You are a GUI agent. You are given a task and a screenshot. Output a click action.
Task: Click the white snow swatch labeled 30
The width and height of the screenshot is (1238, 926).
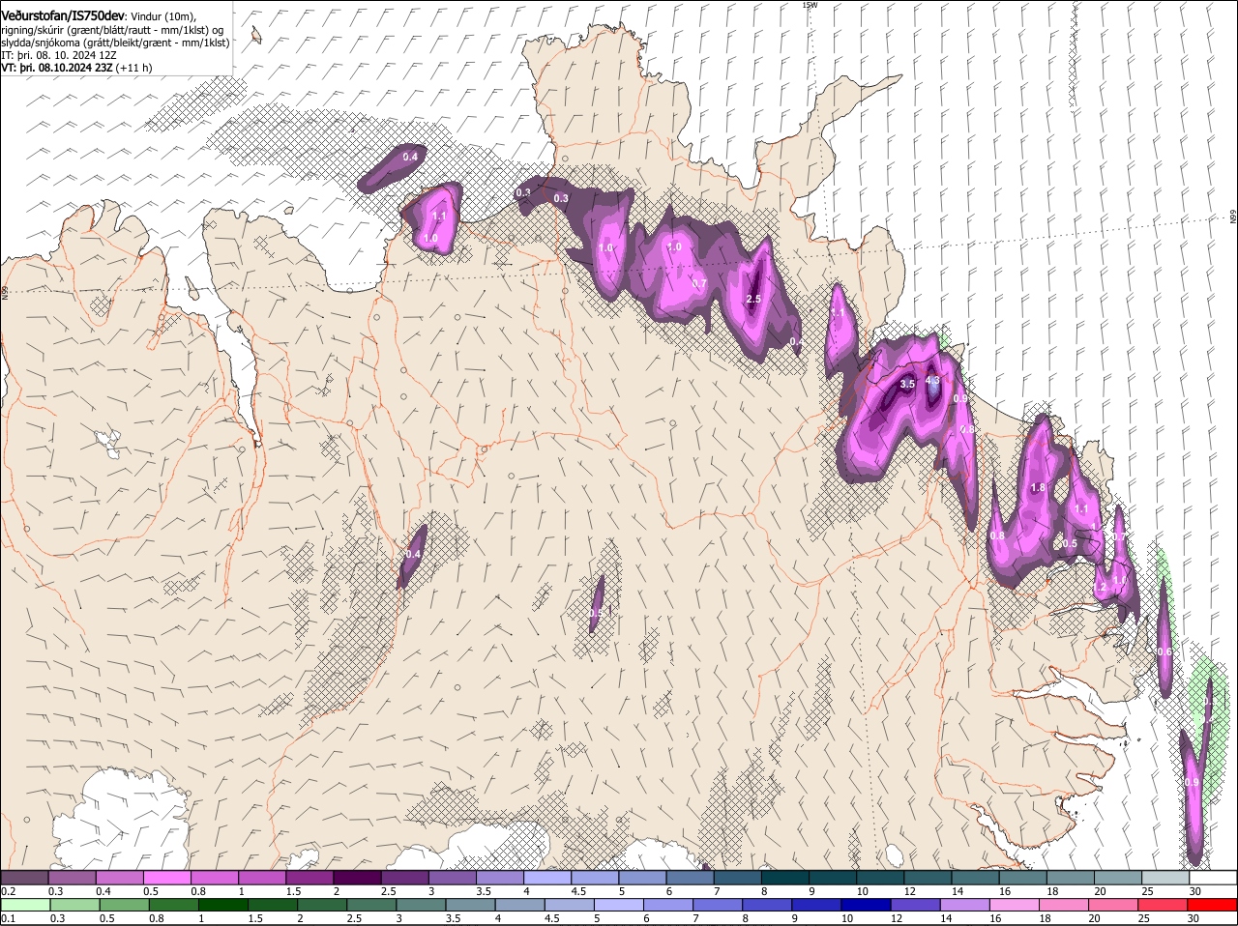click(x=1214, y=877)
